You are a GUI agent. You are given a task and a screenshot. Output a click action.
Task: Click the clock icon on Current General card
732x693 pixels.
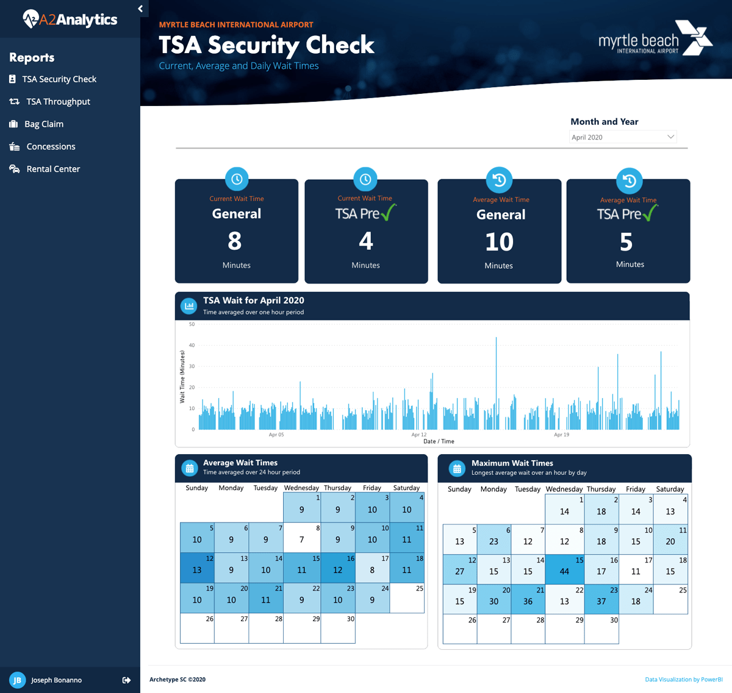tap(237, 179)
